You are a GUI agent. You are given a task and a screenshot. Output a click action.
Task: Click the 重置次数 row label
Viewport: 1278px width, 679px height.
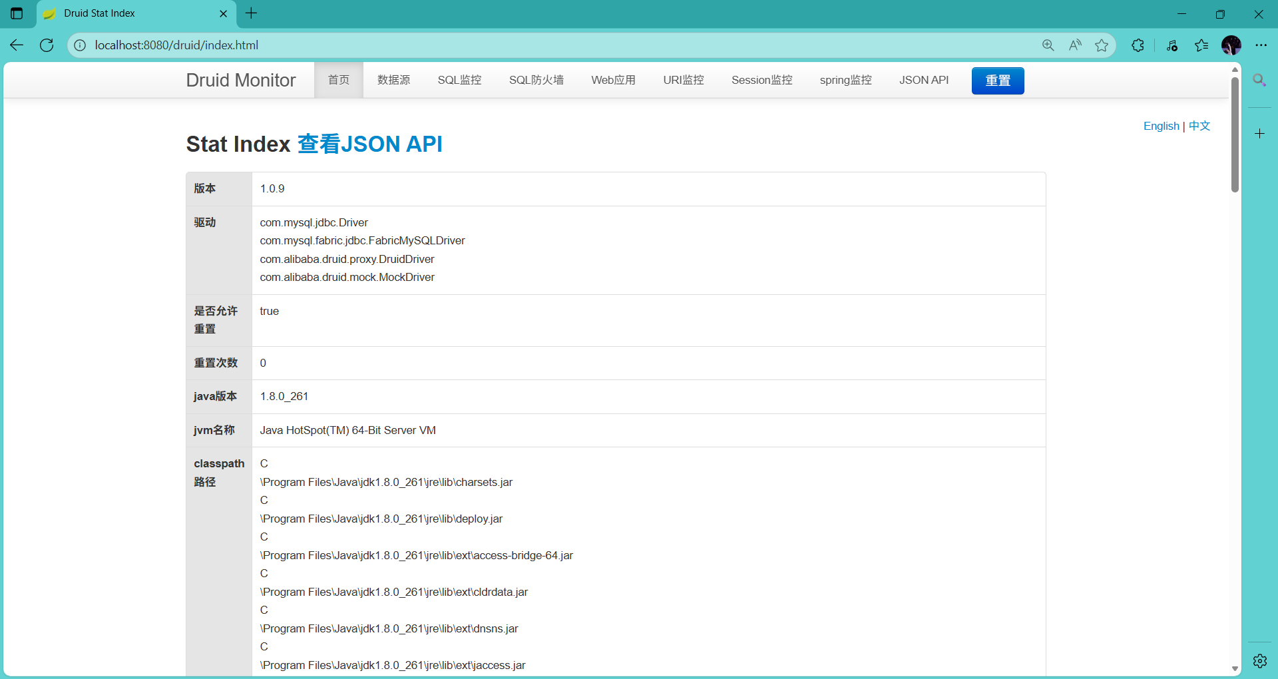point(216,363)
